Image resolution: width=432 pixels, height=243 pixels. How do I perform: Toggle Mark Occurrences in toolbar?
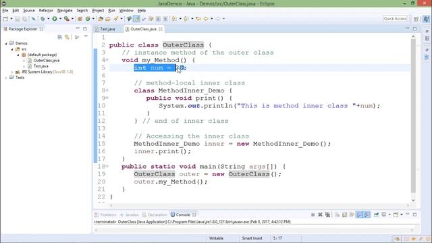tap(136, 19)
